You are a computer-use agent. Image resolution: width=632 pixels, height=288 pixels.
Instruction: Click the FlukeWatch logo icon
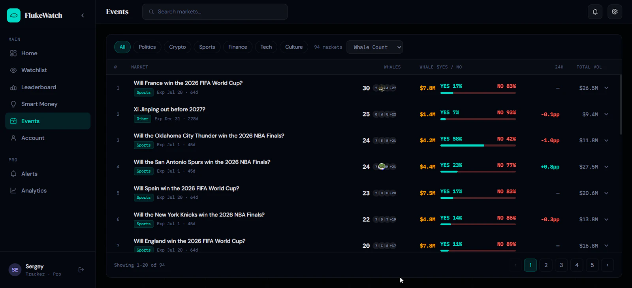click(x=13, y=15)
